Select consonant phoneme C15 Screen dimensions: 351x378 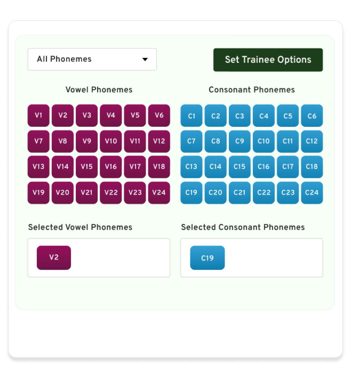click(x=239, y=167)
